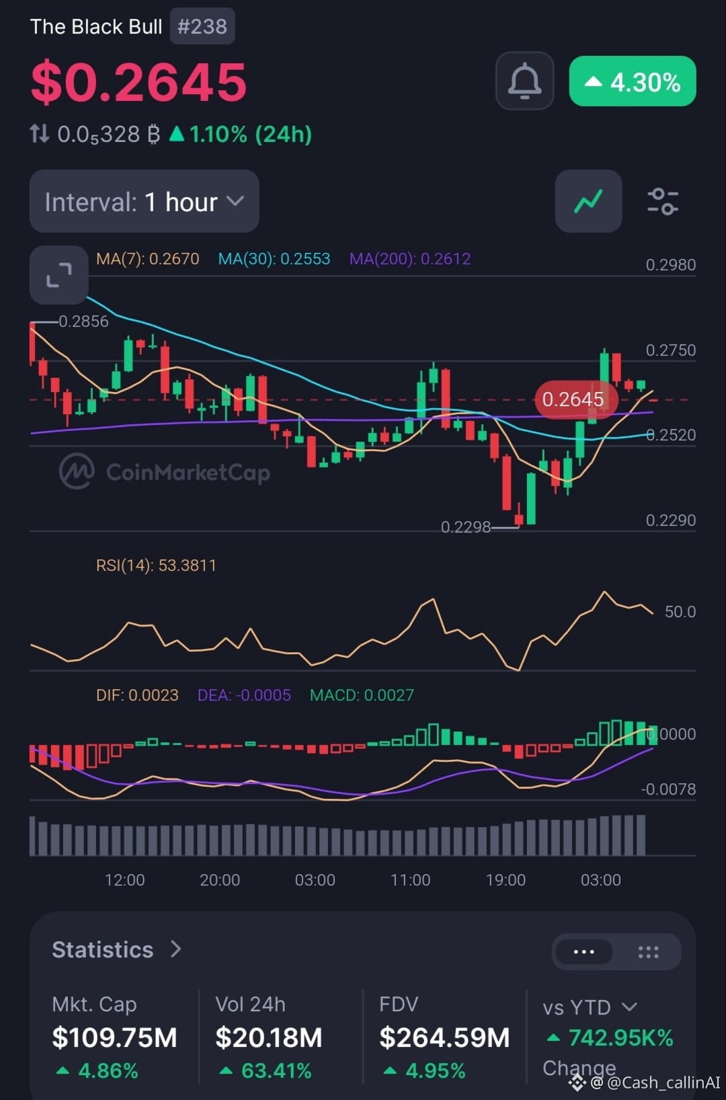The image size is (726, 1100).
Task: Tap the 63.41% volume change
Action: tap(266, 1070)
